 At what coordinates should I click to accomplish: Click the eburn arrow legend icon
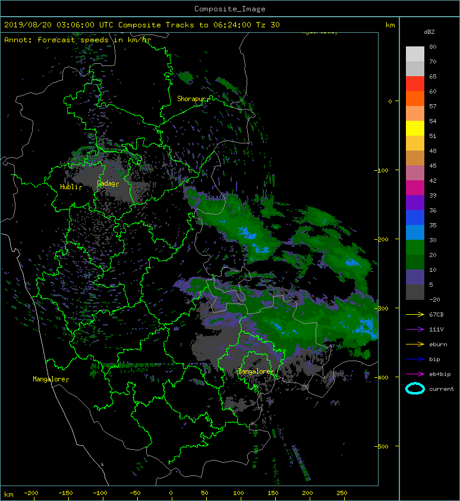coord(415,344)
